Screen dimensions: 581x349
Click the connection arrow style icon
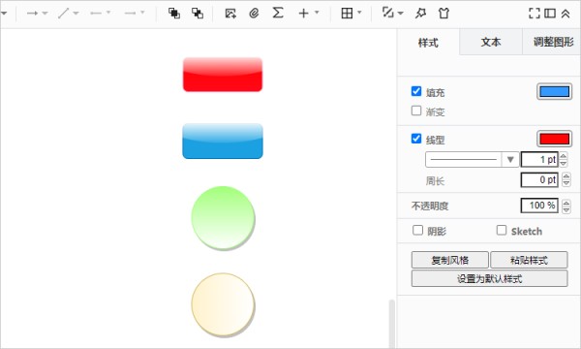pos(32,14)
